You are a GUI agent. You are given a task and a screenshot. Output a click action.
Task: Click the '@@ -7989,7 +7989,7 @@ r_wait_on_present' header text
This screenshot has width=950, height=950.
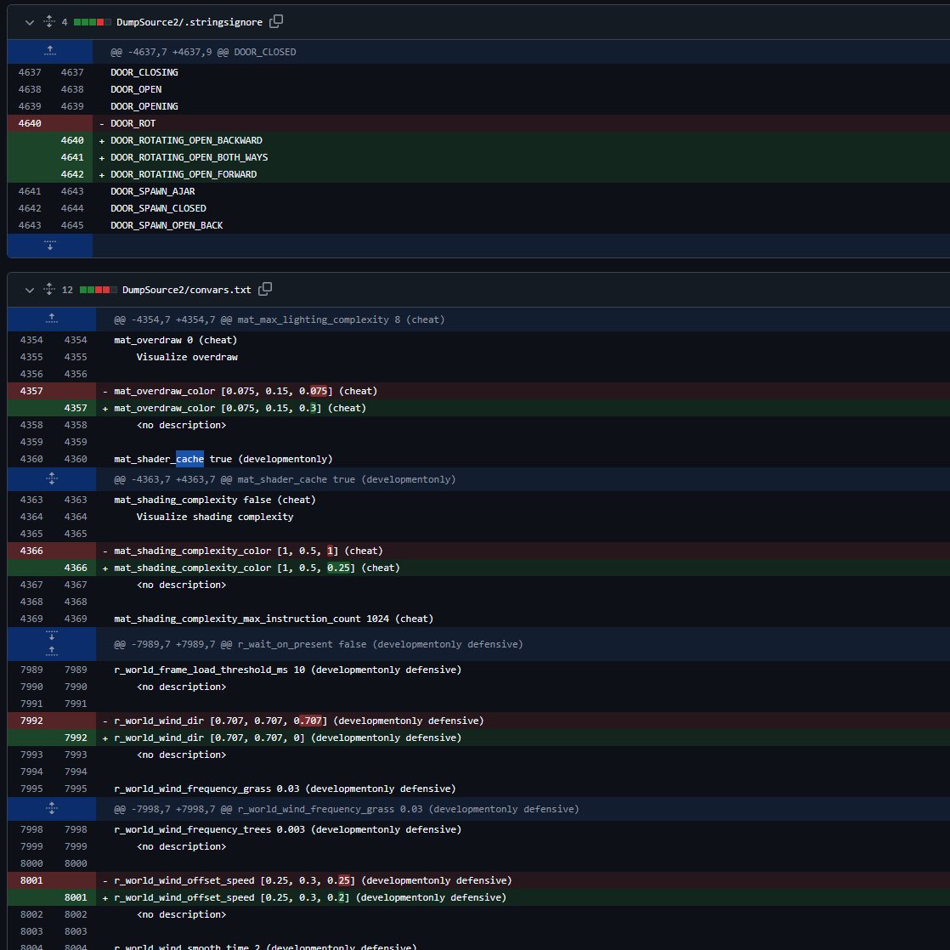(x=319, y=644)
